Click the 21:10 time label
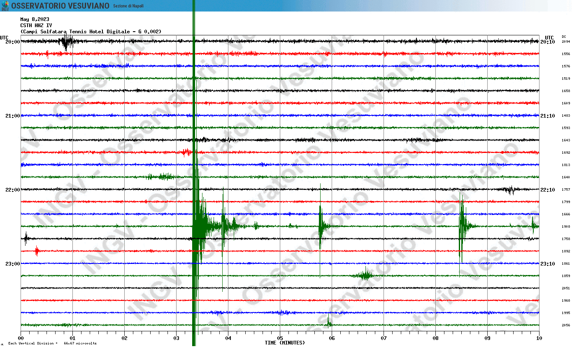The width and height of the screenshot is (572, 349). coord(548,116)
